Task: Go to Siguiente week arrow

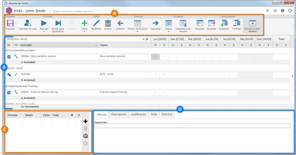Action: (156, 23)
